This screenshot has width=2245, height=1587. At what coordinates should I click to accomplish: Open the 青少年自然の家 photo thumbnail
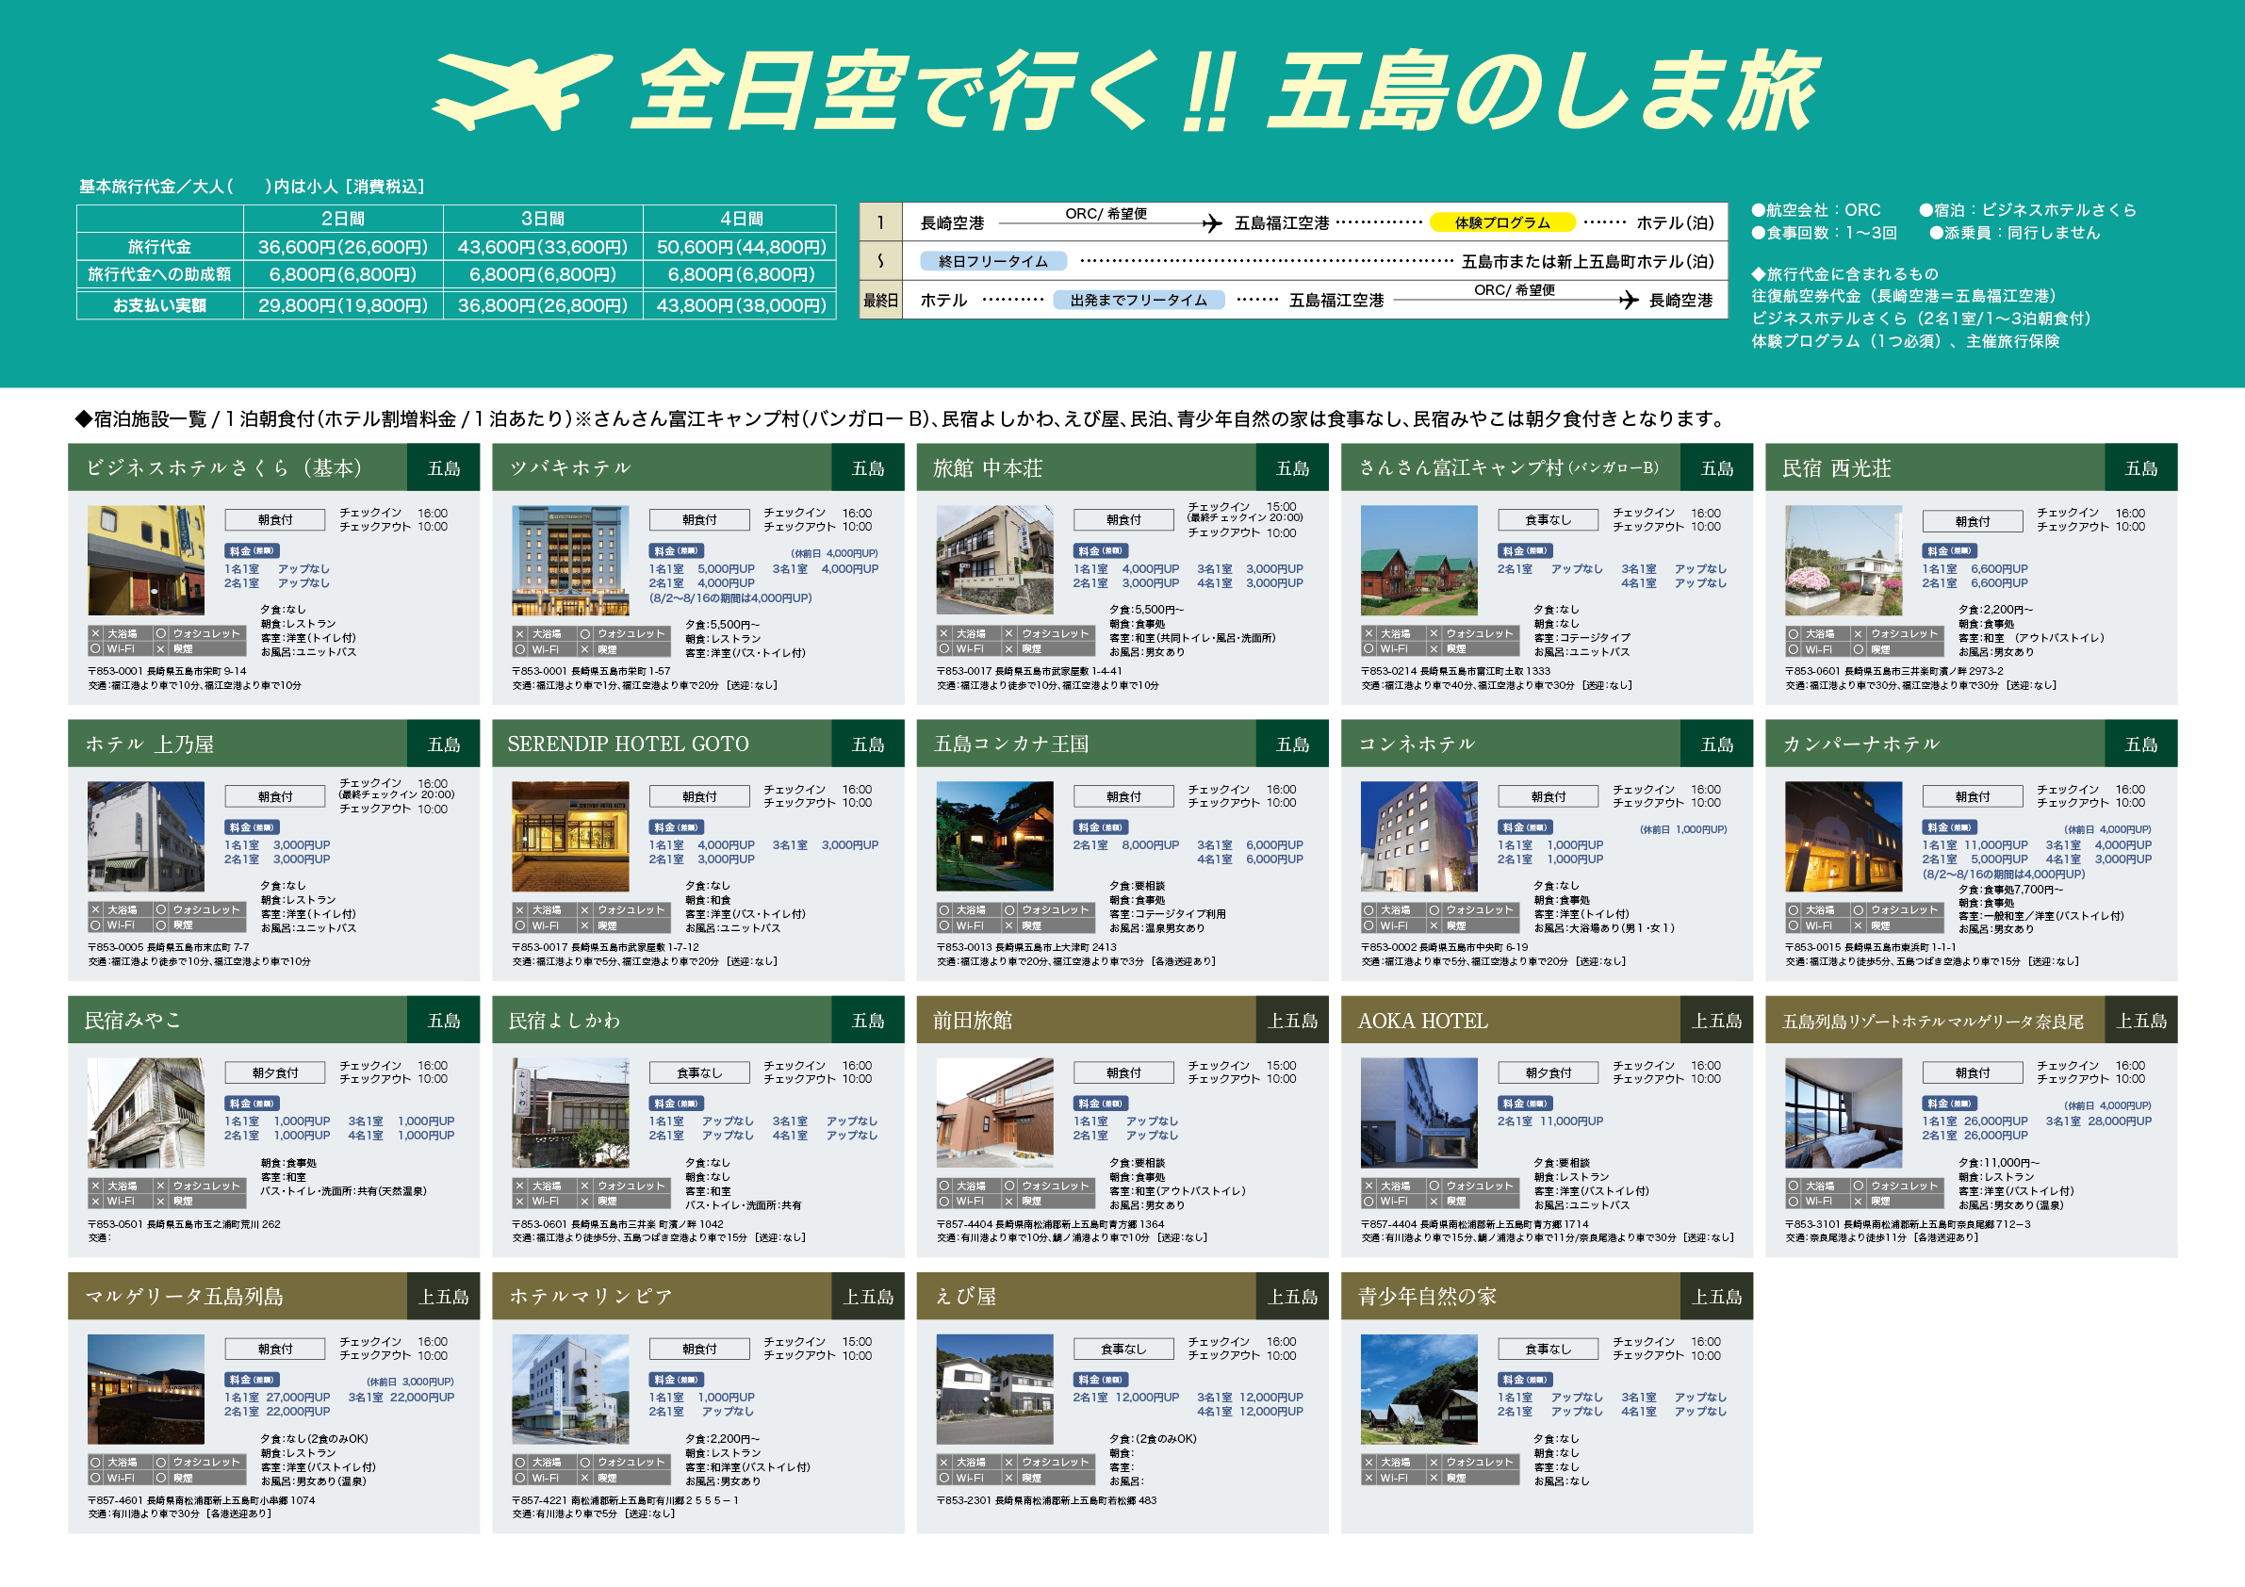click(x=1418, y=1389)
